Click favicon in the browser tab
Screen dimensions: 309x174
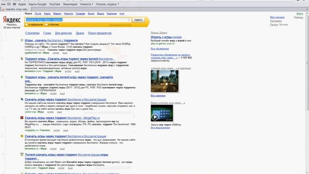tap(3, 9)
